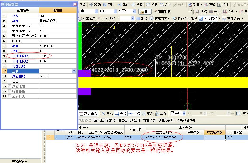
Task: Open 悬臂钢筋代号 command
Action: [186, 121]
